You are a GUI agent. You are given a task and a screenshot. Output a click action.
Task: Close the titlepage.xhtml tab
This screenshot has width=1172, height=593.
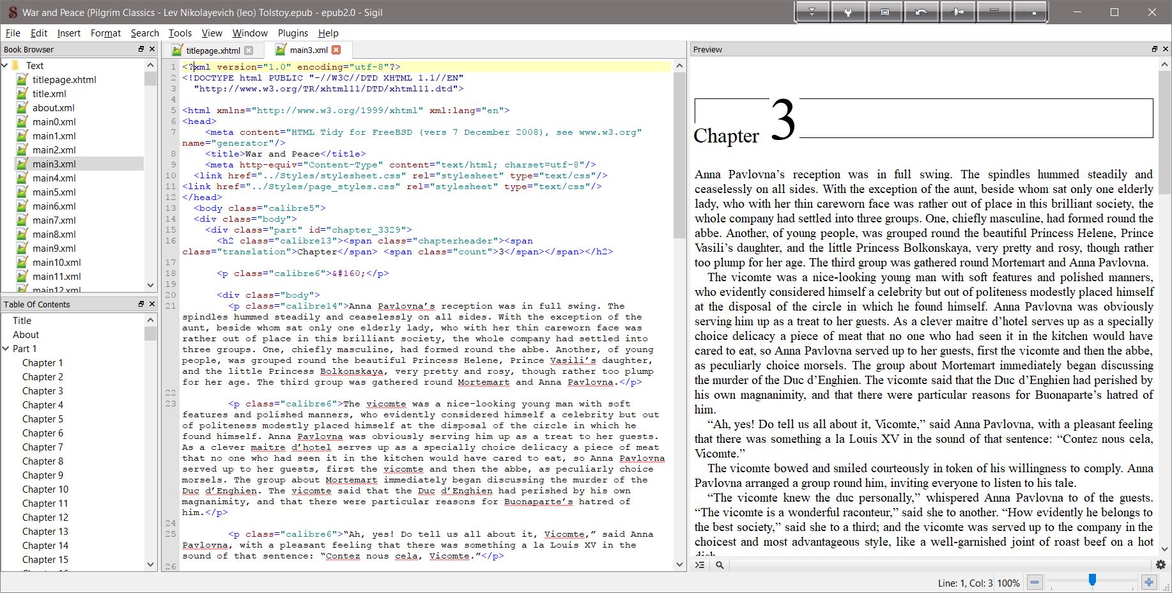pos(249,50)
